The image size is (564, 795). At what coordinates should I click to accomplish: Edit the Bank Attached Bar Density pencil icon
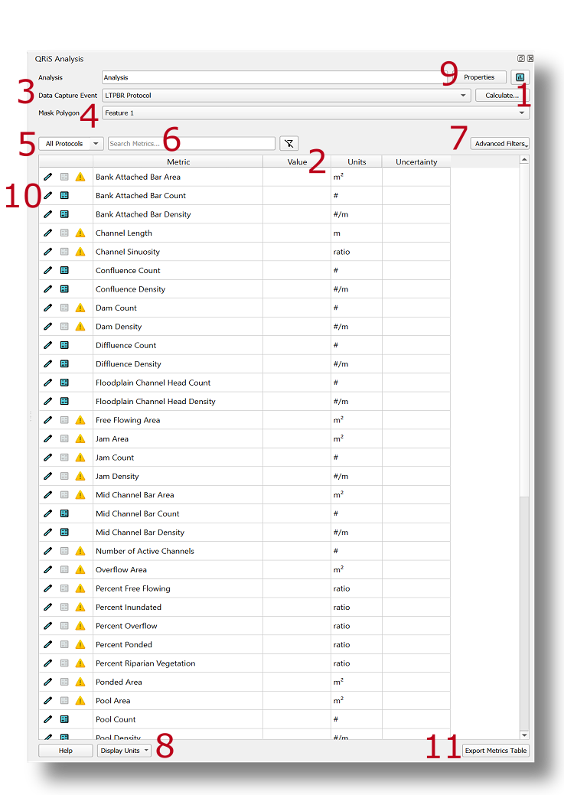(x=47, y=214)
